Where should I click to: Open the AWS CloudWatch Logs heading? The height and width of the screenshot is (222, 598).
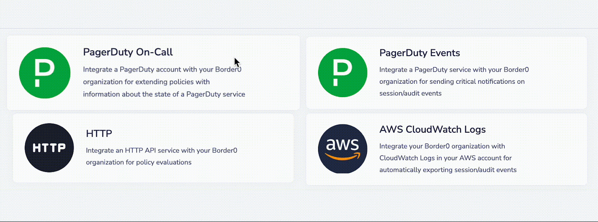click(432, 130)
